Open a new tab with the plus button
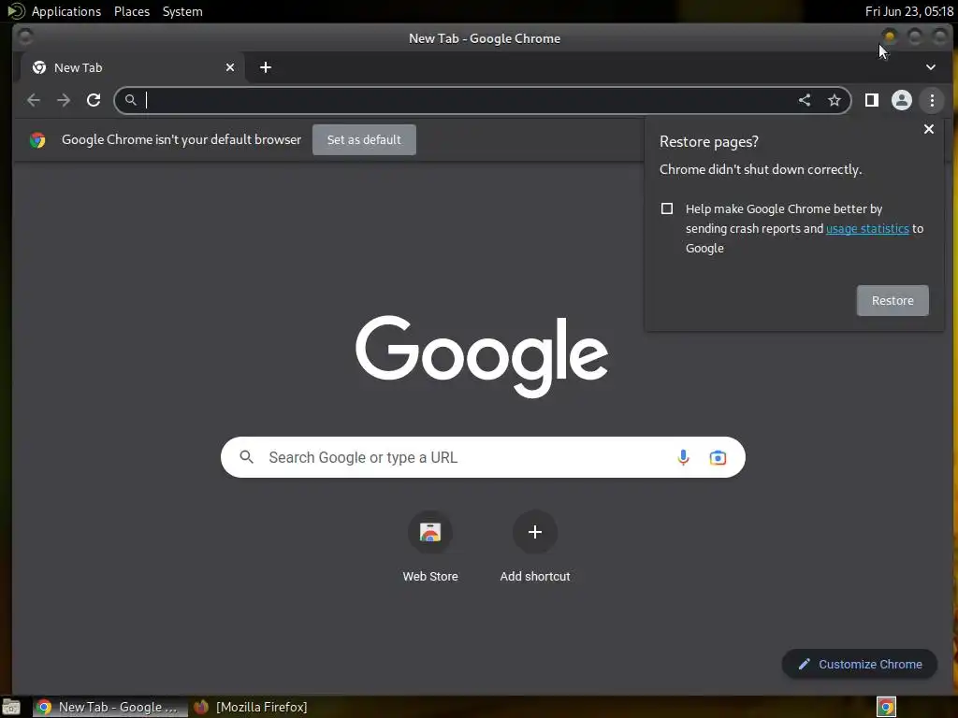 tap(265, 67)
